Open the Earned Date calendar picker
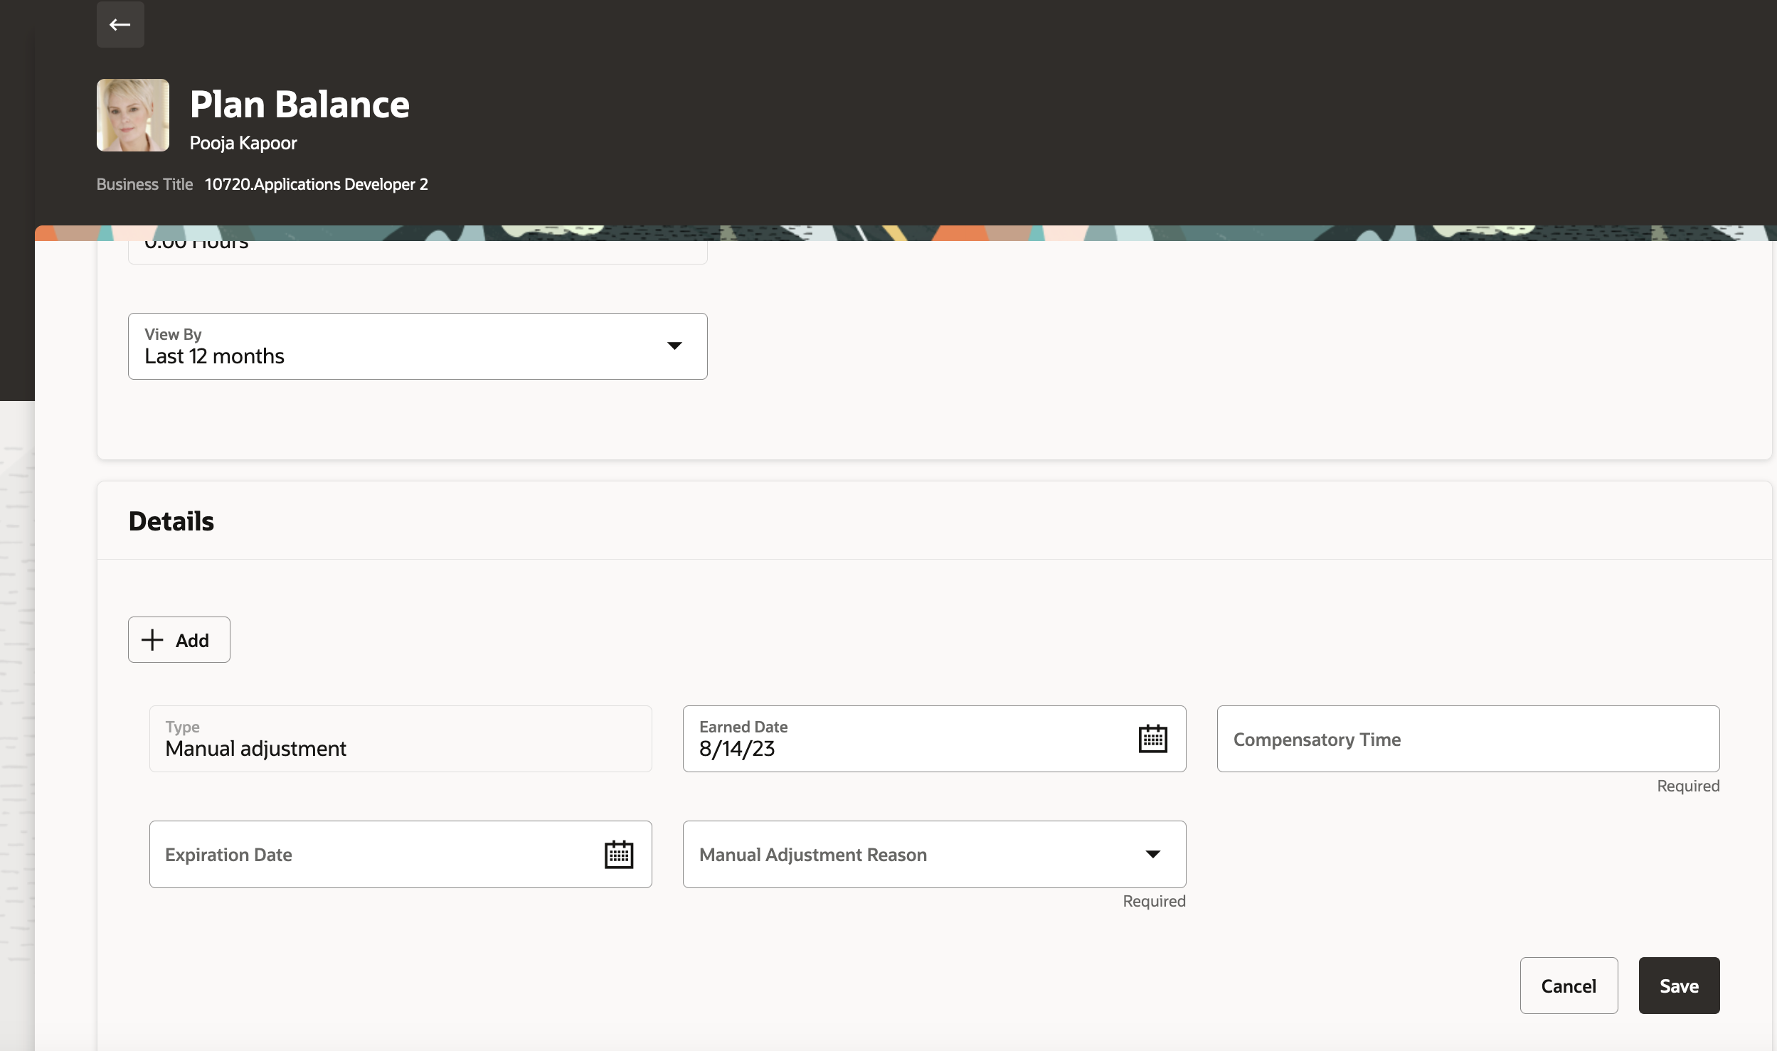 (x=1152, y=739)
